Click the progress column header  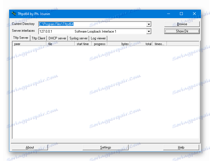[100, 44]
